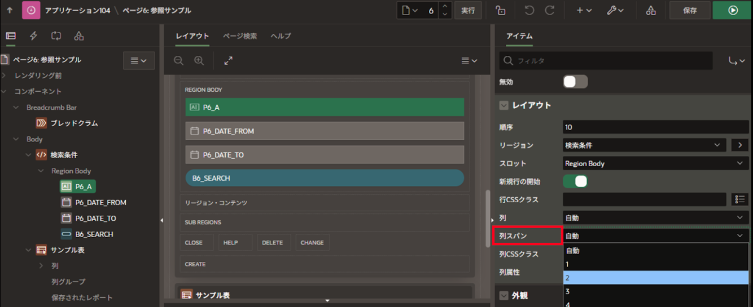Toggle the 新規行の開始 switch off
Viewport: 753px width, 307px height.
pos(575,181)
